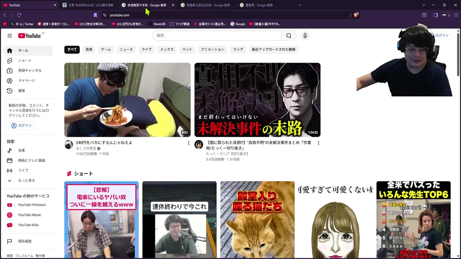Screen dimensions: 461x259
Task: Click the bookmark icon in address bar
Action: coord(95,15)
